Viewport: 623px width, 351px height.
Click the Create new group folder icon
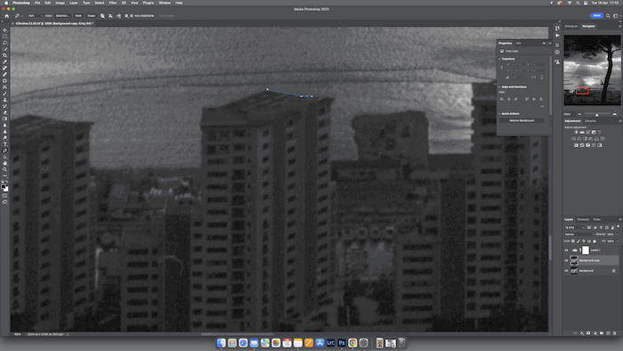coord(602,333)
